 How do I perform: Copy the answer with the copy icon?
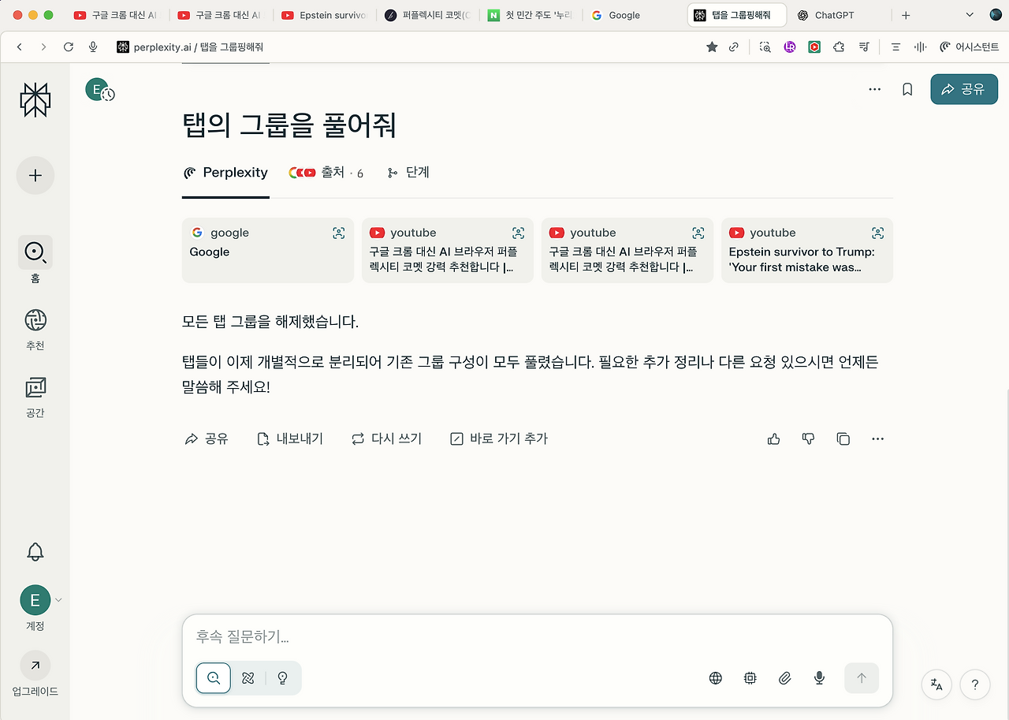(x=843, y=438)
